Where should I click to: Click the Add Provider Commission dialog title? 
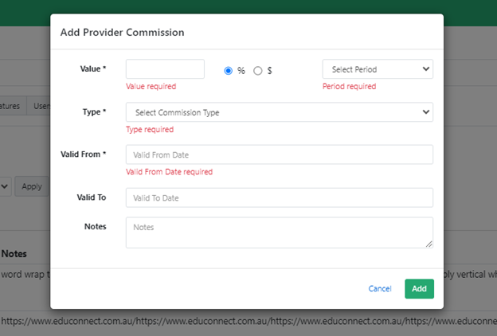point(122,33)
